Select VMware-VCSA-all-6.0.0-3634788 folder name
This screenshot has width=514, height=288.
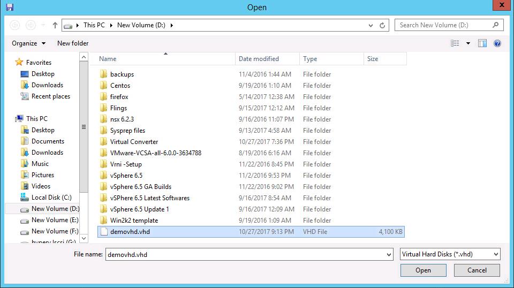tap(156, 153)
